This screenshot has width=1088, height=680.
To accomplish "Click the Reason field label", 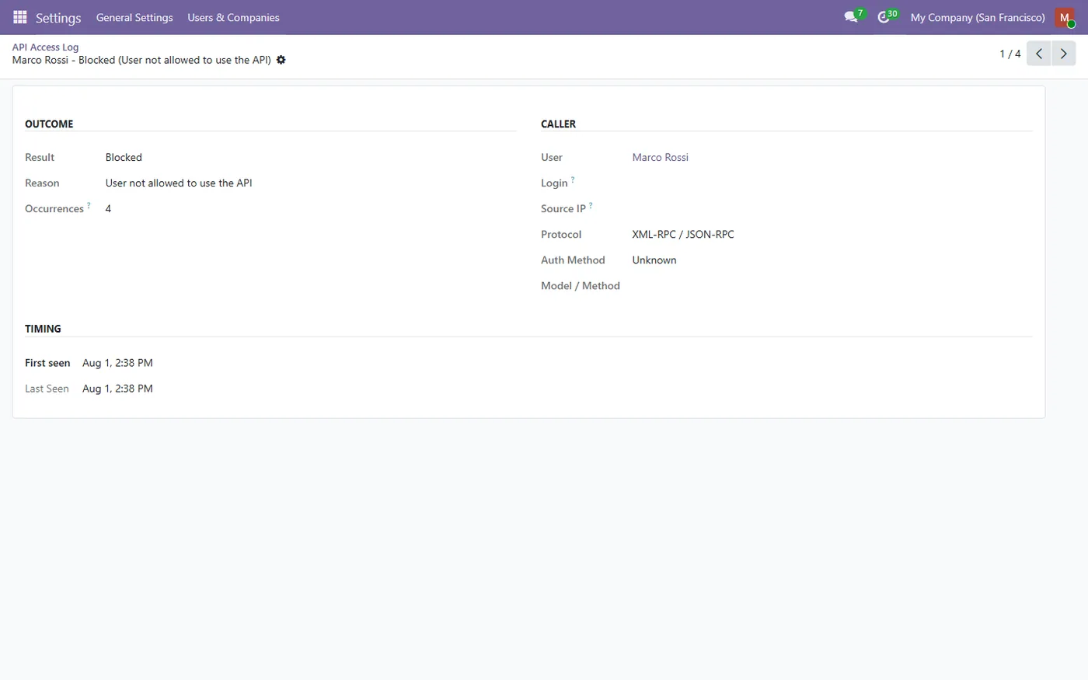I will coord(42,183).
